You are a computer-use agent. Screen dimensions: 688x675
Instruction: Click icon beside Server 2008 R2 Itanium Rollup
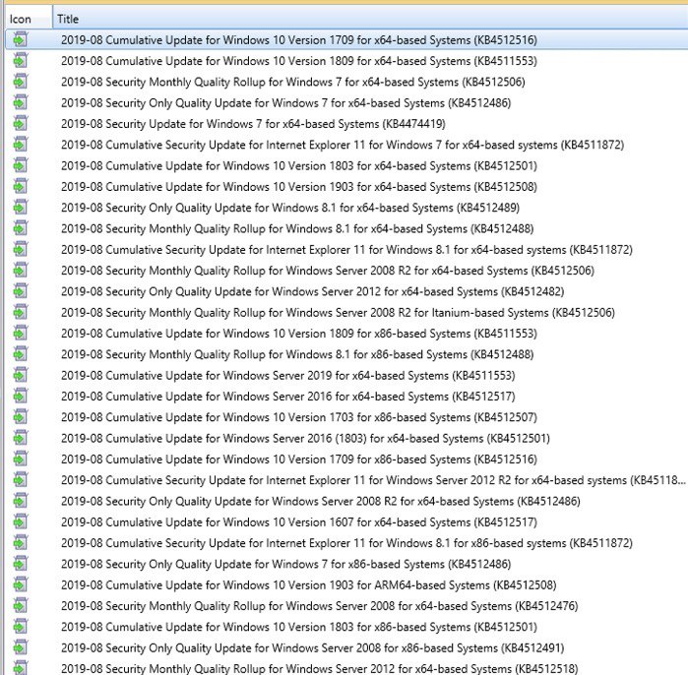click(x=21, y=312)
